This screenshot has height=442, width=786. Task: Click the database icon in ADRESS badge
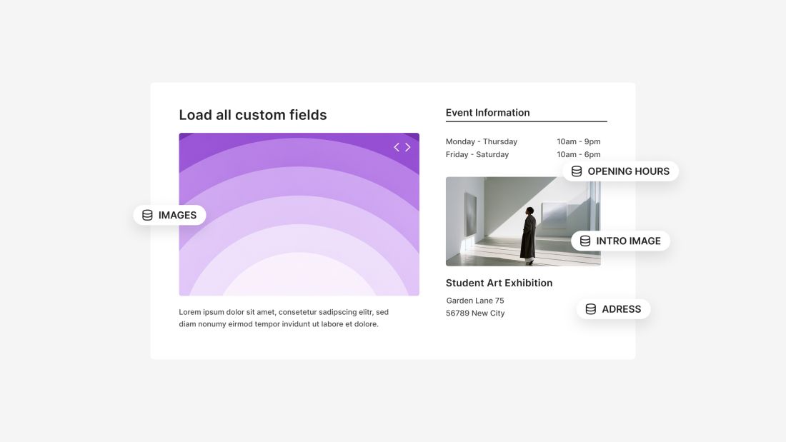click(x=591, y=309)
